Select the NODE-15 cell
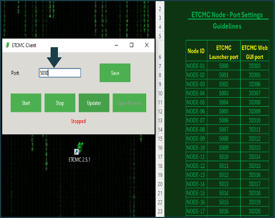 click(196, 193)
